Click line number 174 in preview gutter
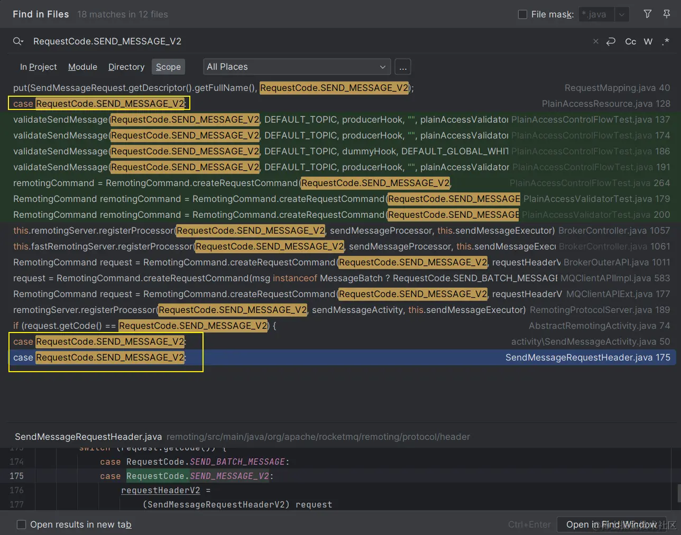The height and width of the screenshot is (535, 681). (x=17, y=462)
